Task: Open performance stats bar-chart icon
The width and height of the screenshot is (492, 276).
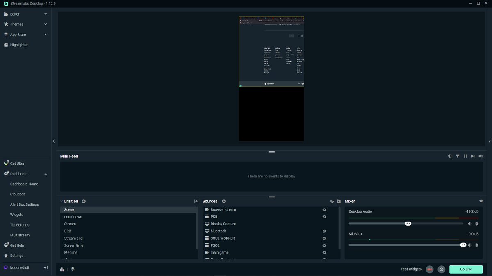Action: pos(62,269)
